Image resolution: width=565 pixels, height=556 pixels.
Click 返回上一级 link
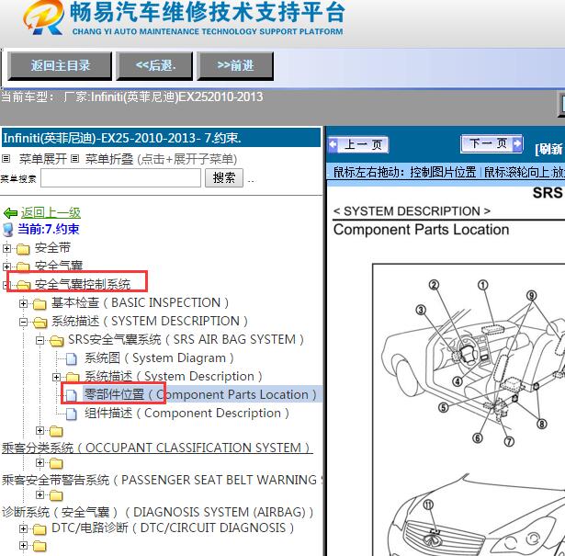[x=51, y=212]
